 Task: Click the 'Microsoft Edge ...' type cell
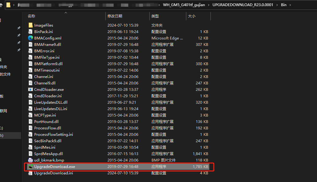point(167,38)
